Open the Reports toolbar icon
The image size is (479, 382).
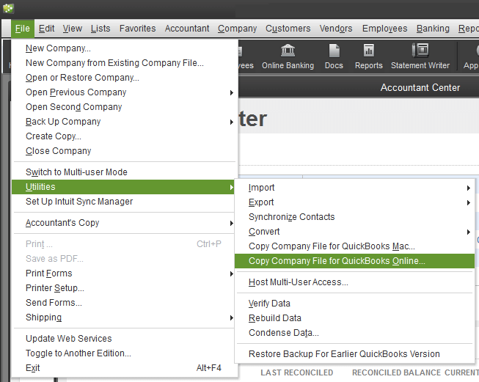[x=369, y=56]
